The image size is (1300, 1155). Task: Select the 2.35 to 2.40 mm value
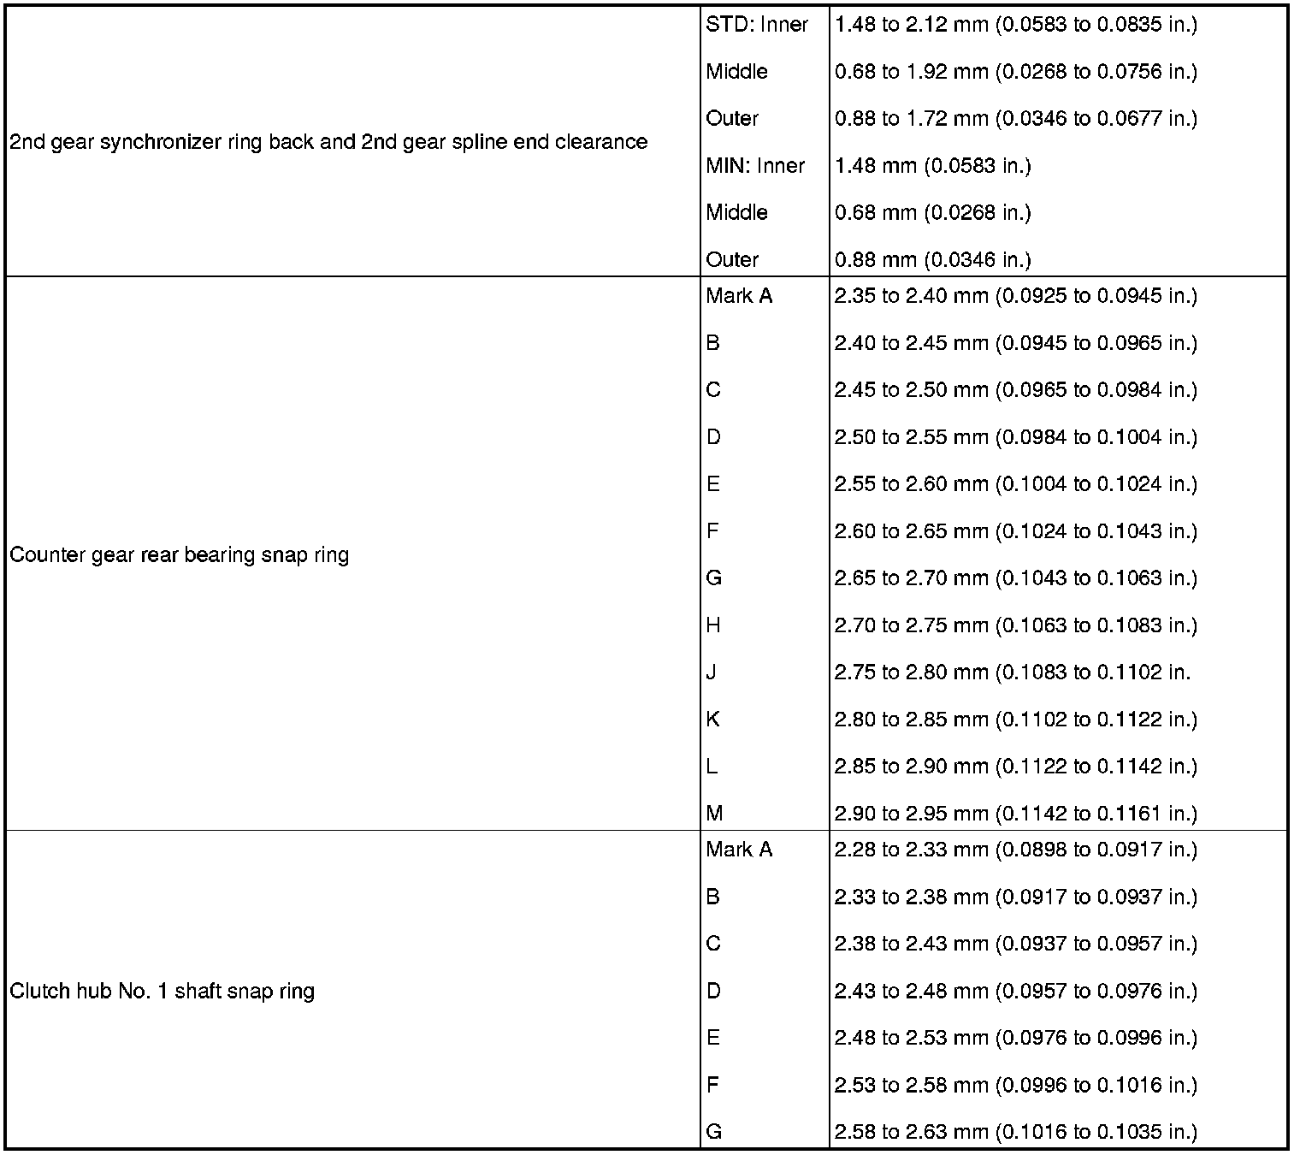[1015, 296]
